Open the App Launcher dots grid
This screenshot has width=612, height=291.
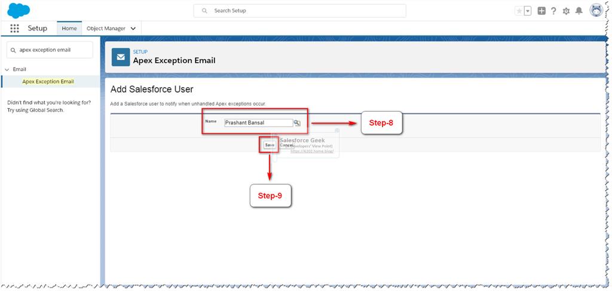(14, 29)
